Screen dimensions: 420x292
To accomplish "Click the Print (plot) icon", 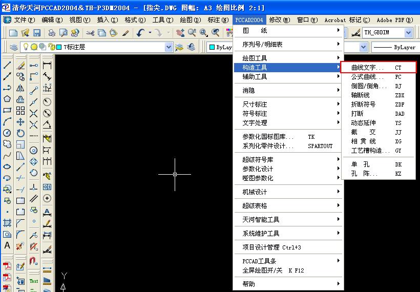I will click(52, 33).
